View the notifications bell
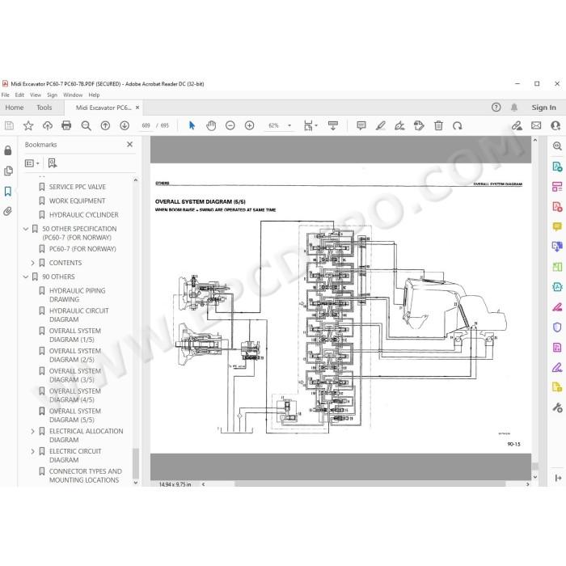The image size is (566, 566). click(x=514, y=108)
